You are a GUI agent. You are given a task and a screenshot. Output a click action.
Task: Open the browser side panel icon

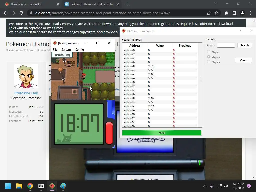pos(234,13)
